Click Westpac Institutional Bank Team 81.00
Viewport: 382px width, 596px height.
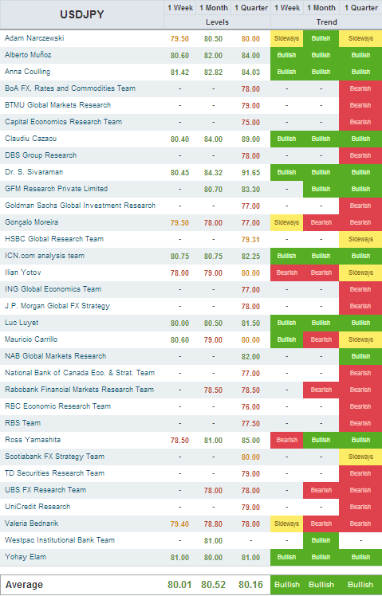[x=213, y=540]
